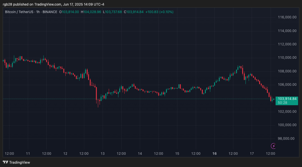The width and height of the screenshot is (302, 167).
Task: Select the bold 16 date marker
Action: click(214, 154)
